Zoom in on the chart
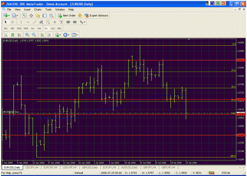 click(27, 35)
